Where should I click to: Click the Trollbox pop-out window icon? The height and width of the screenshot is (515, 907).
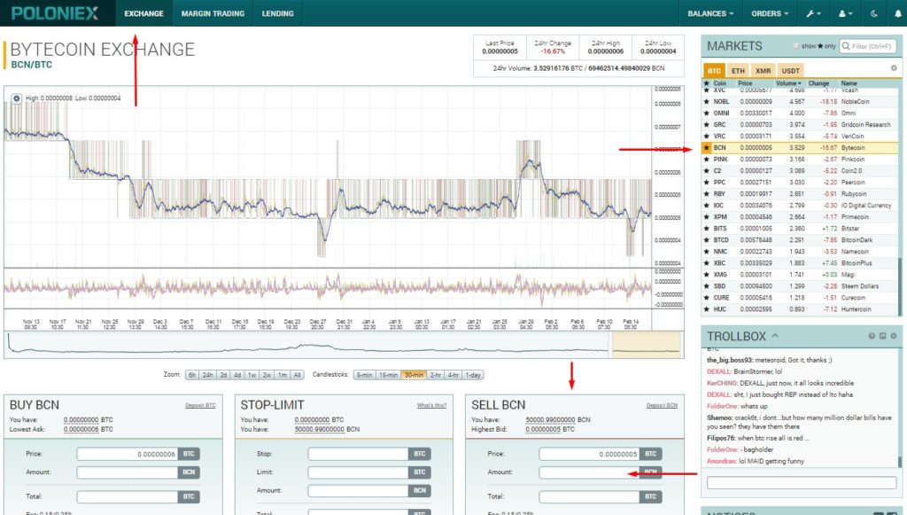point(883,336)
